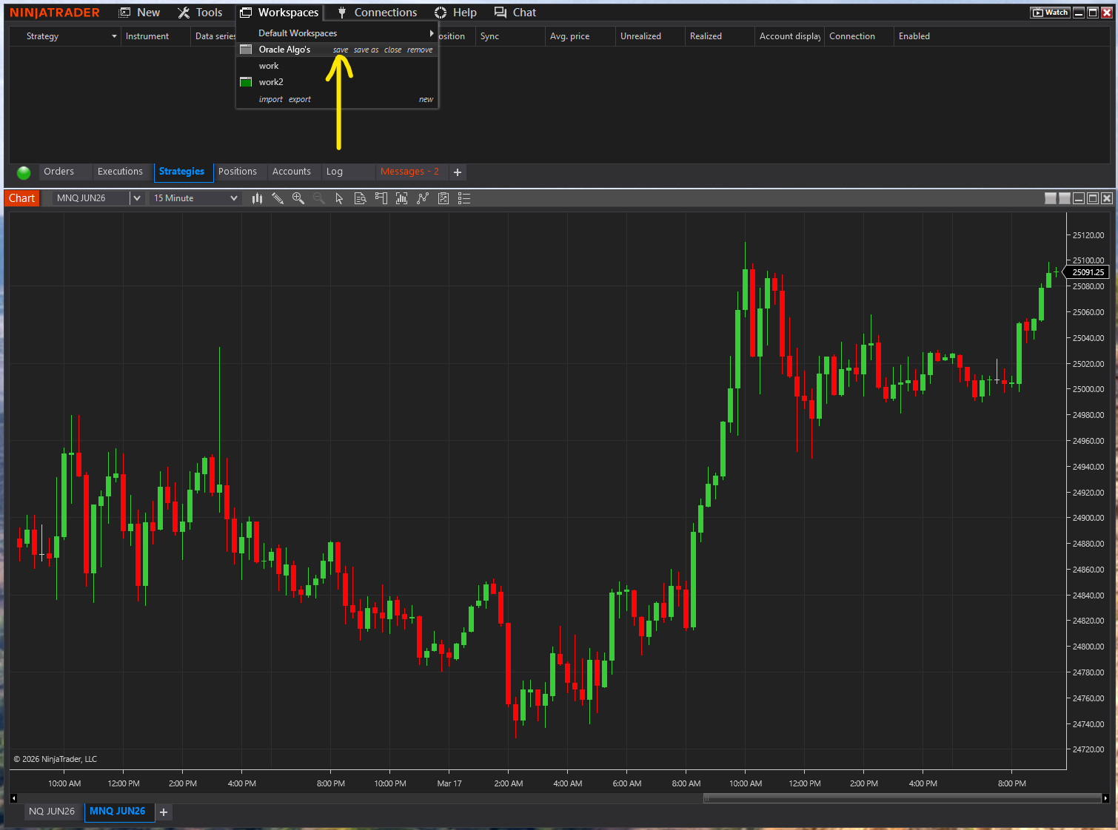Open the chart trader icon
Image resolution: width=1118 pixels, height=830 pixels.
tap(381, 198)
